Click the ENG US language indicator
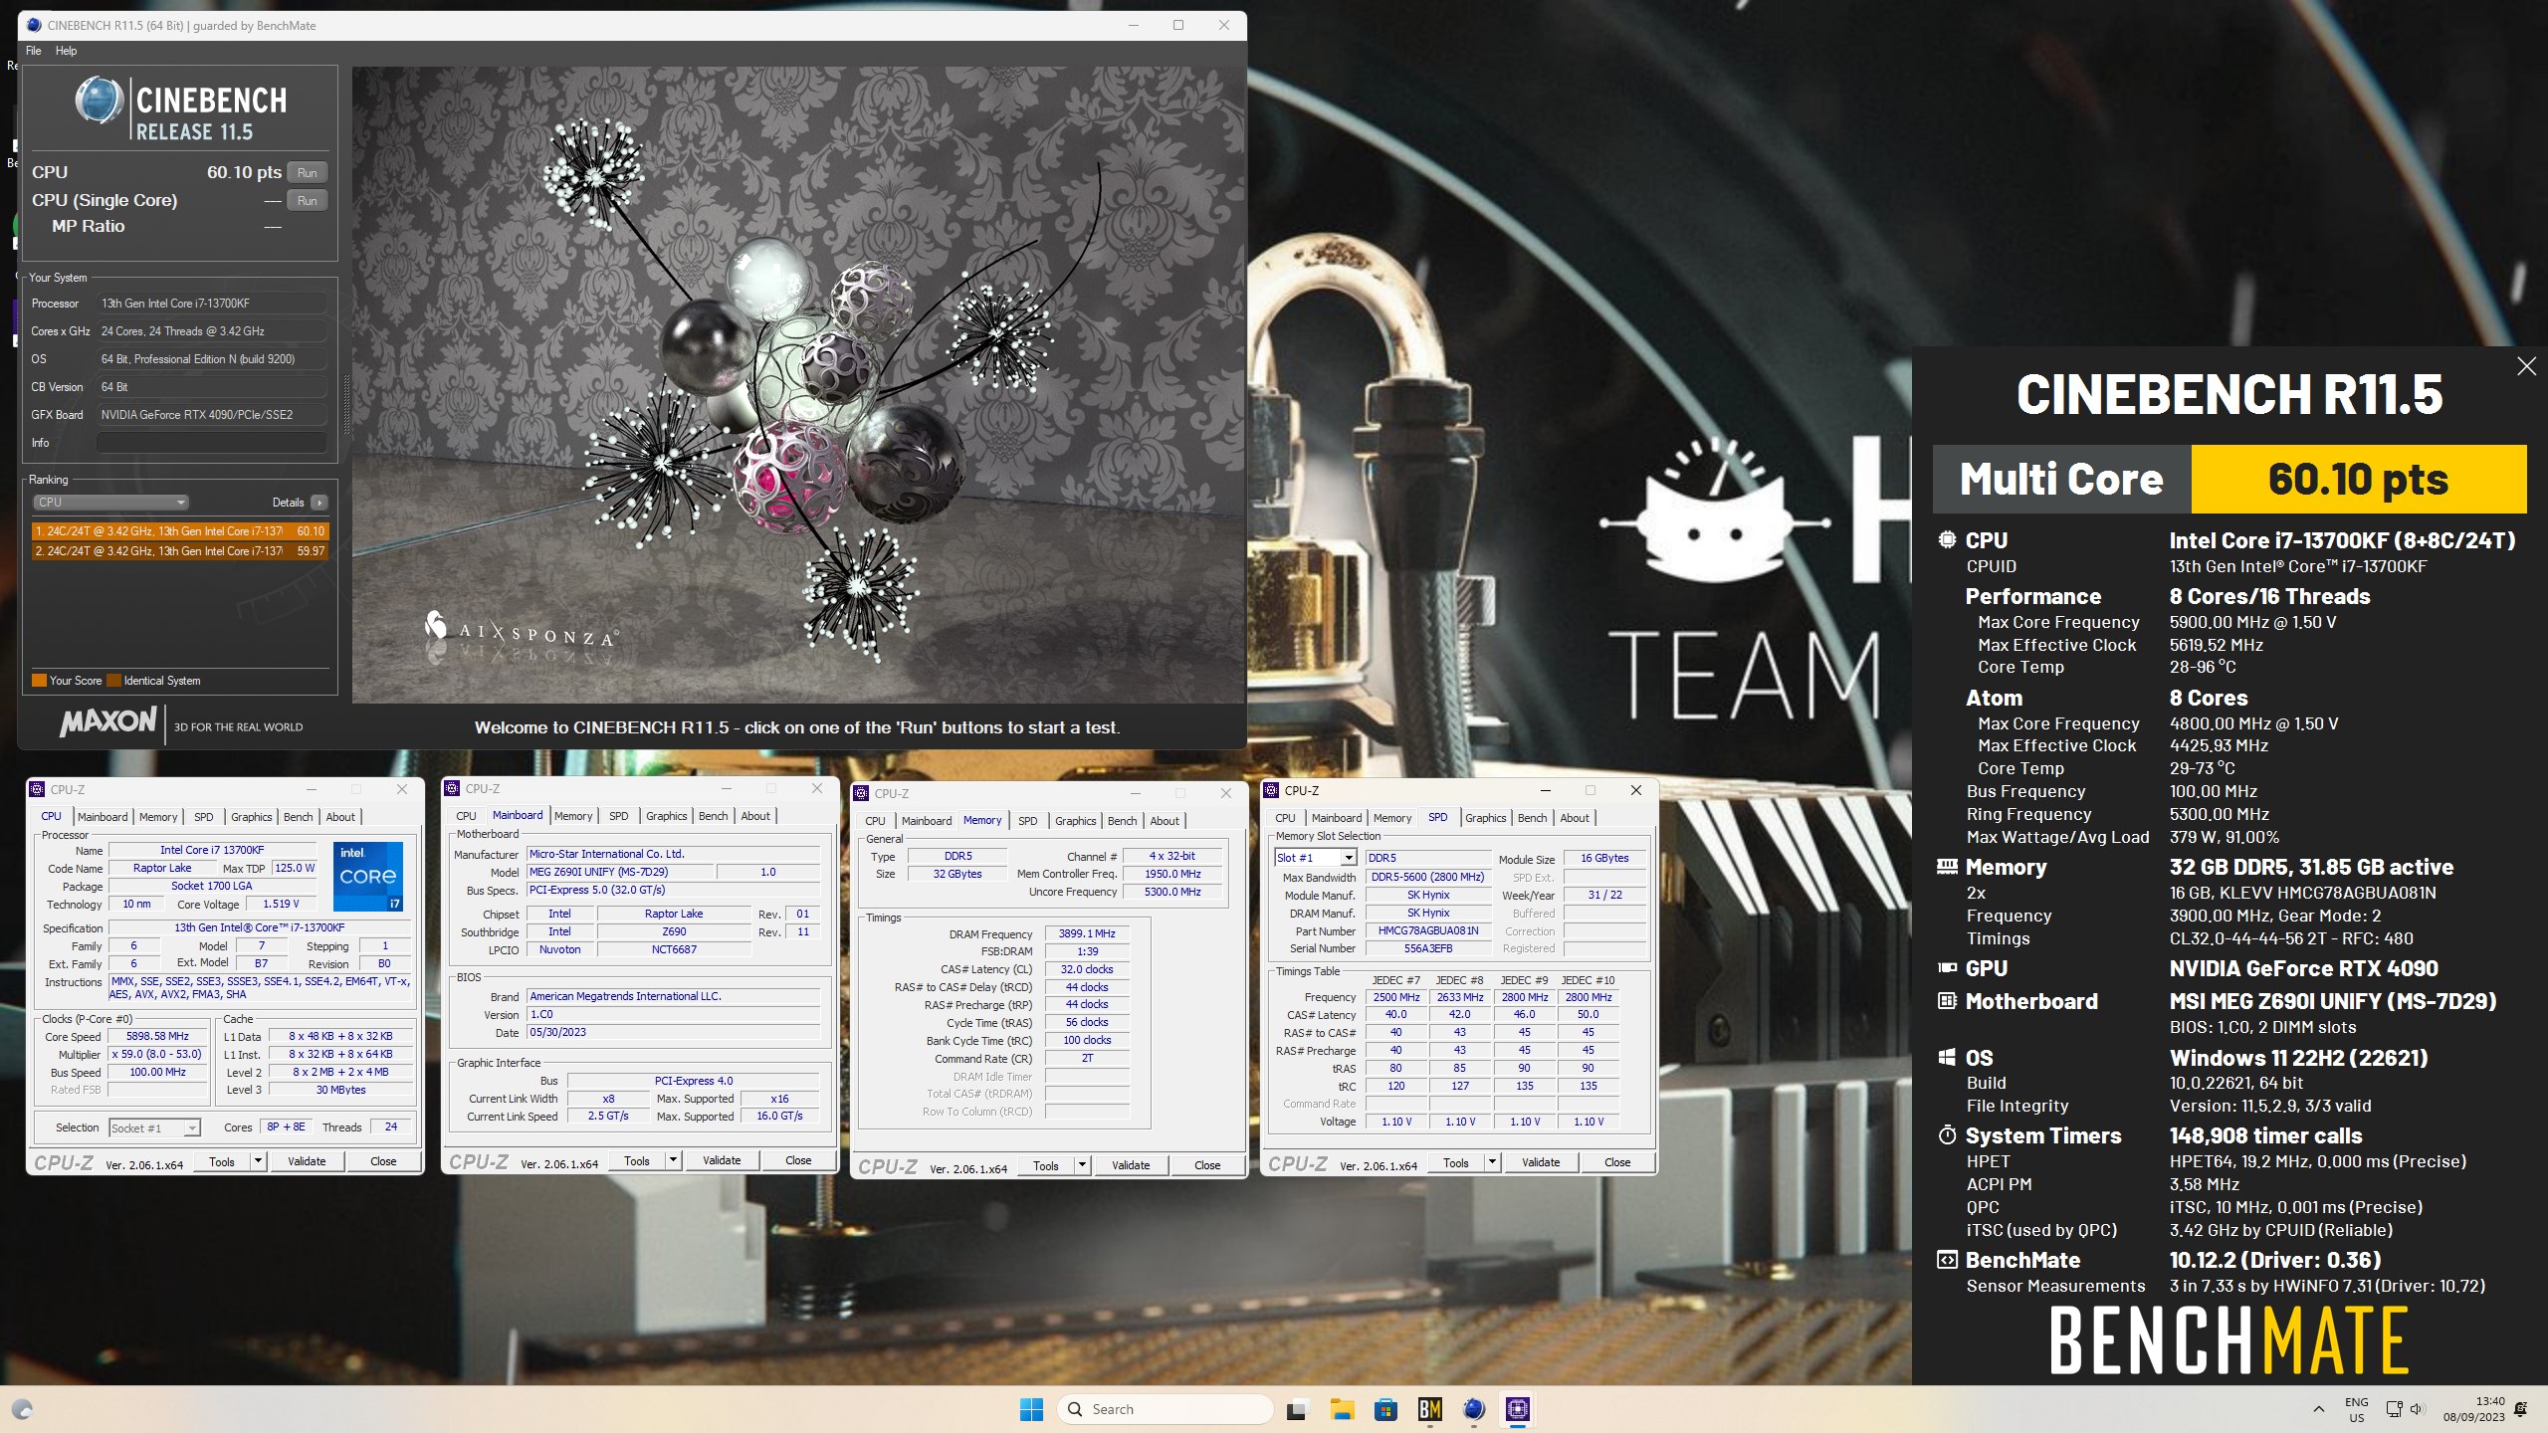This screenshot has width=2548, height=1433. pos(2357,1409)
